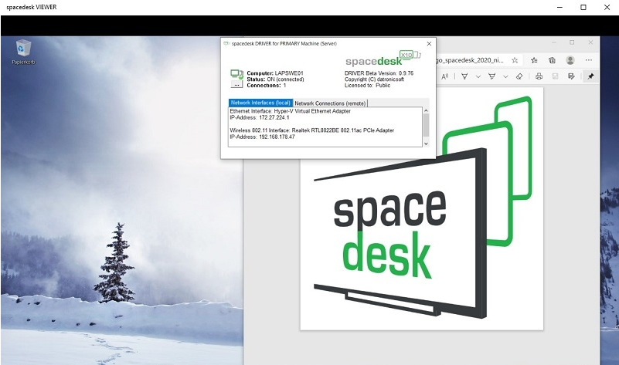Open Edge Collections

pos(552,60)
